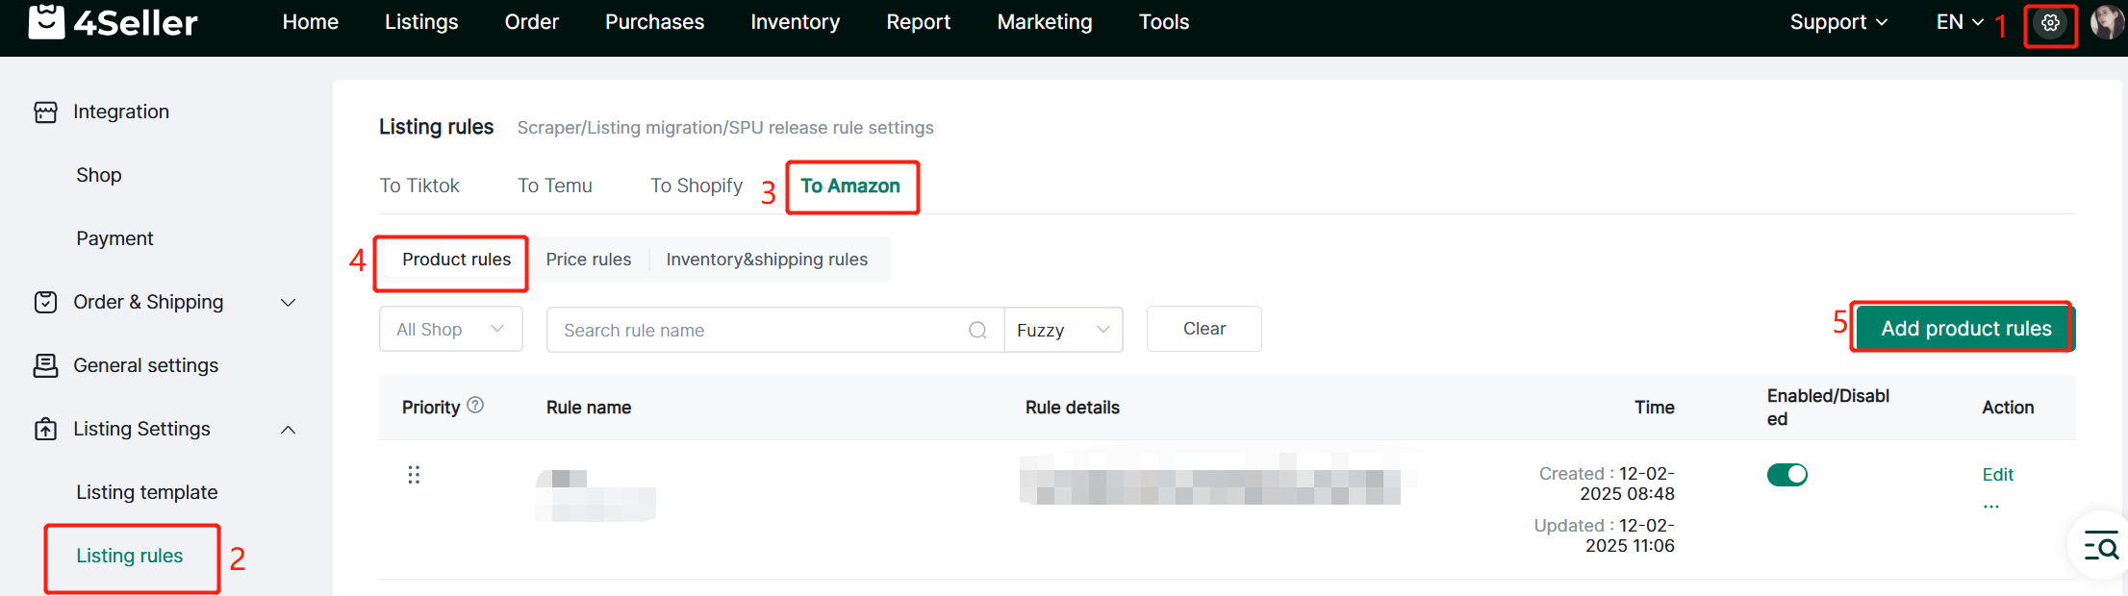Screen dimensions: 2128x596
Task: Open the Fuzzy match type dropdown
Action: click(1063, 330)
